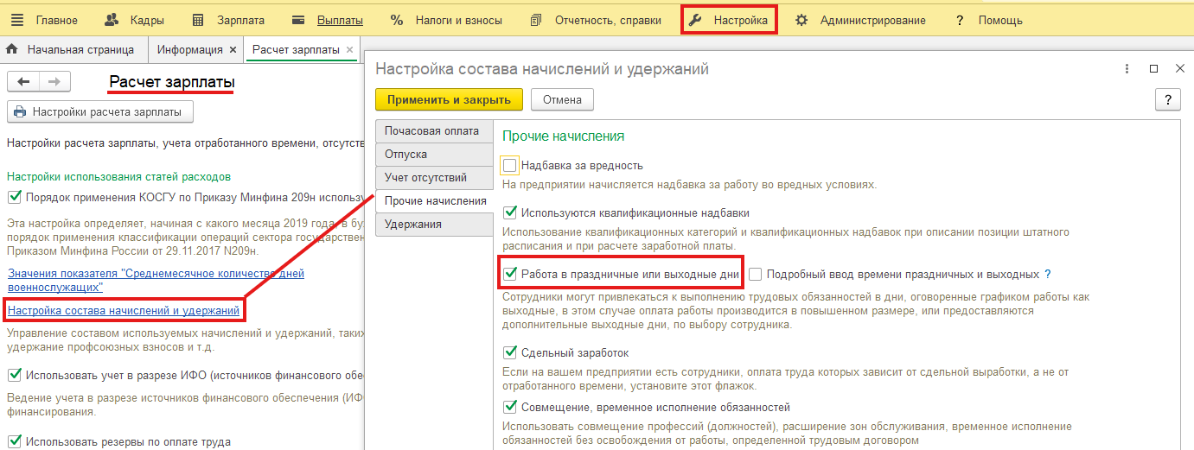This screenshot has width=1194, height=450.
Task: Click the percent icon of Налоги и взносы
Action: pos(397,20)
